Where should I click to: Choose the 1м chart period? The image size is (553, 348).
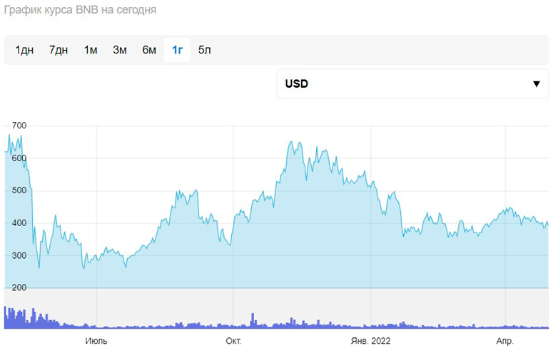(91, 50)
